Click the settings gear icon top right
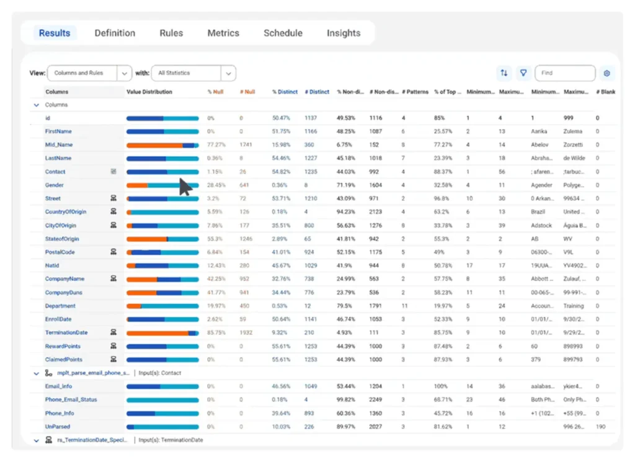Viewport: 635px width, 462px height. pos(606,73)
